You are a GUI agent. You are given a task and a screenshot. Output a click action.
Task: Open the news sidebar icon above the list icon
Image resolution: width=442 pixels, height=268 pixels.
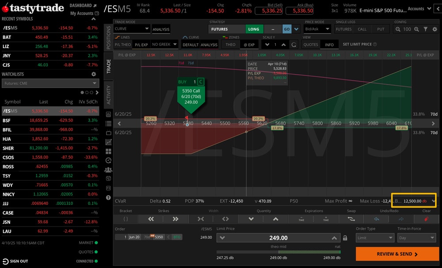pyautogui.click(x=108, y=114)
